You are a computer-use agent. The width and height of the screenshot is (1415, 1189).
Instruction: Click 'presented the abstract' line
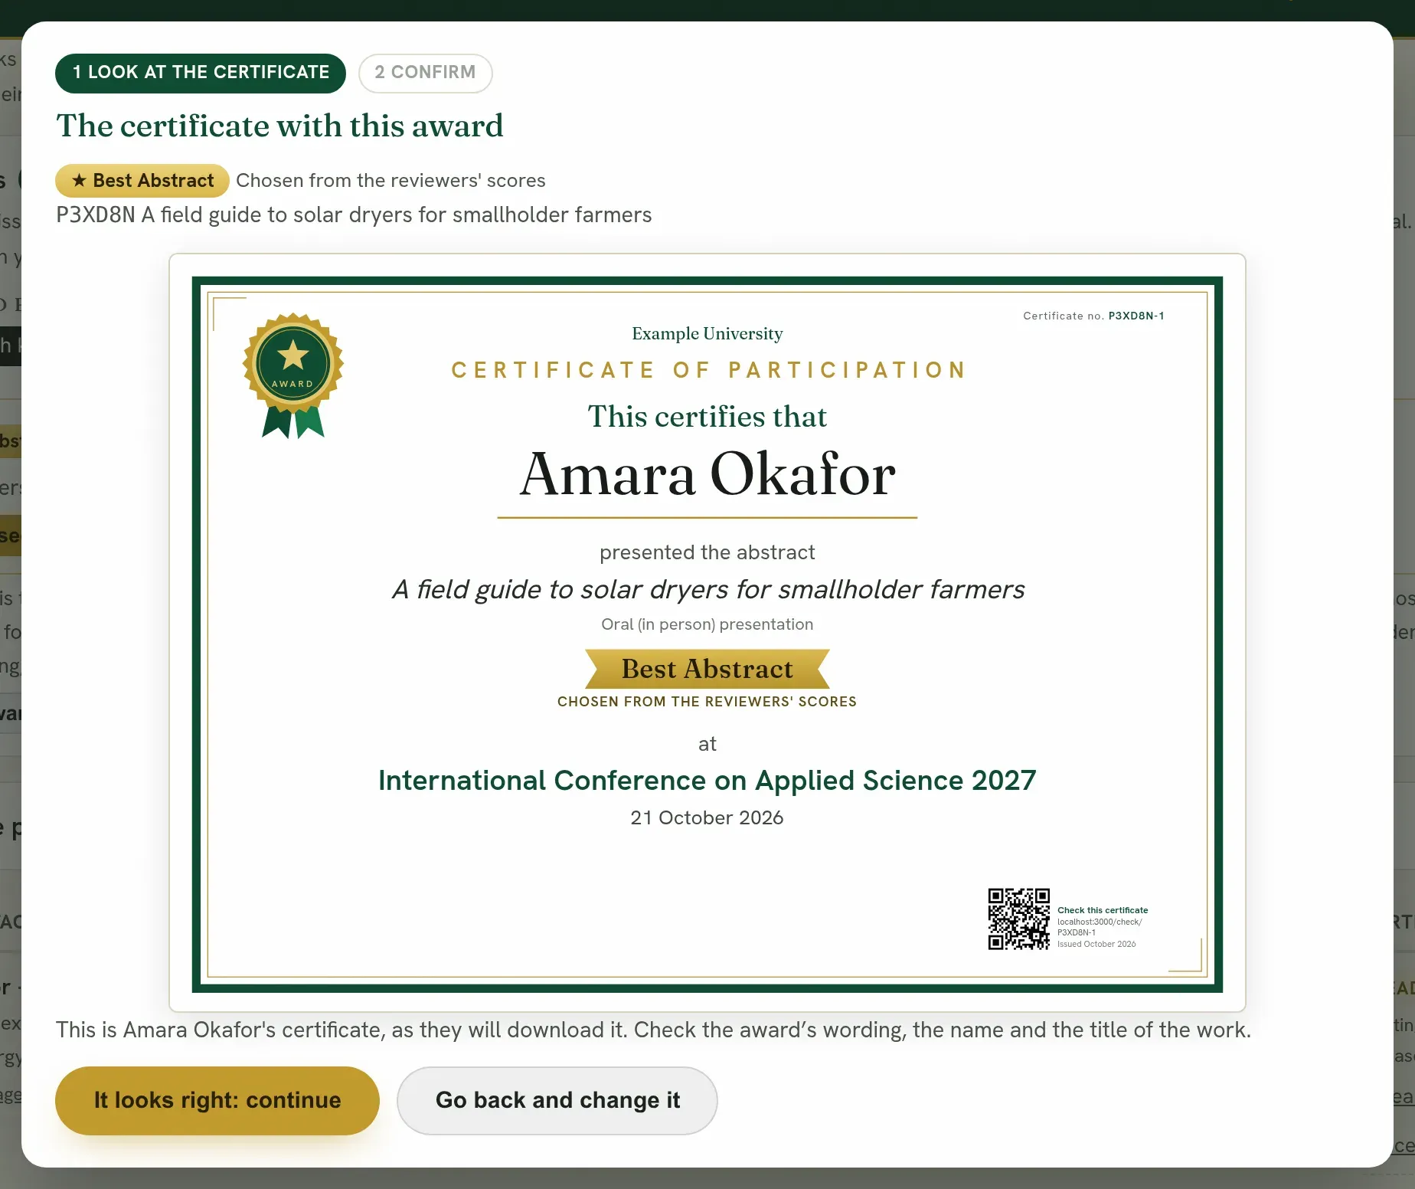tap(707, 552)
